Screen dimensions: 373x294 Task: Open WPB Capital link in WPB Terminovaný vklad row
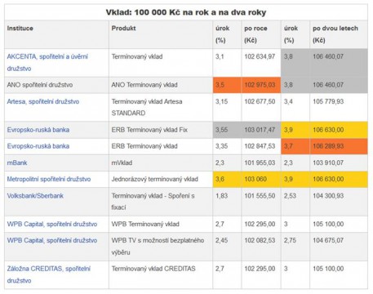tap(52, 224)
